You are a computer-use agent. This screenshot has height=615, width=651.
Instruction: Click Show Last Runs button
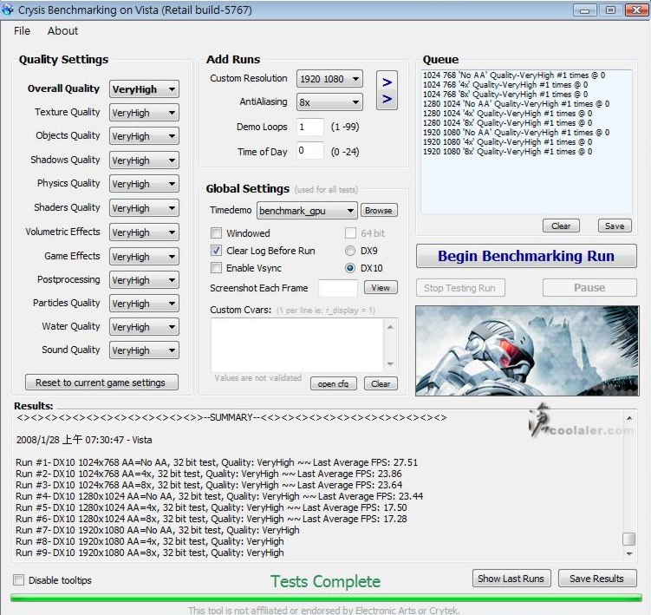click(x=511, y=578)
